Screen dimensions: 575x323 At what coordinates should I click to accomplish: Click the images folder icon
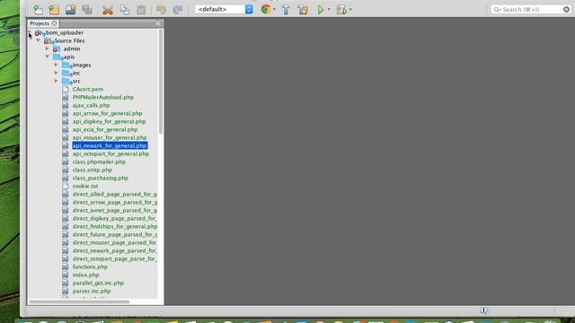[66, 65]
